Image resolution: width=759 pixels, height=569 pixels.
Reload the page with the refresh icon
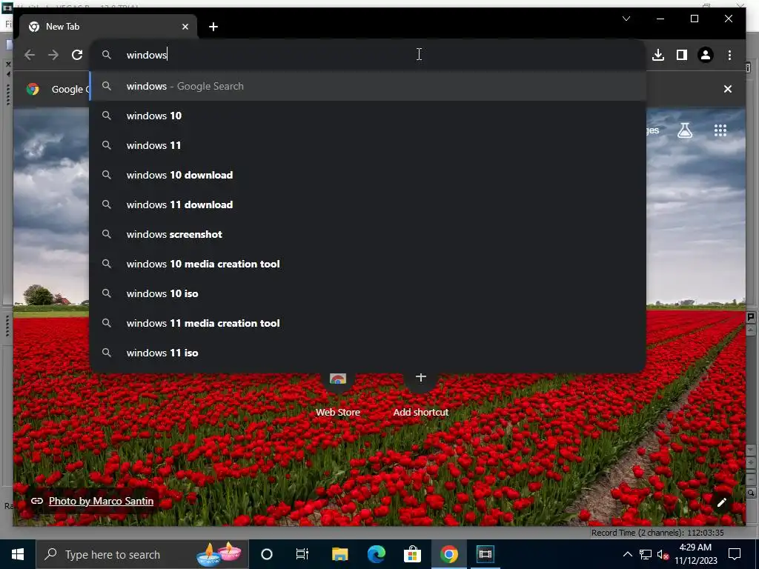77,55
